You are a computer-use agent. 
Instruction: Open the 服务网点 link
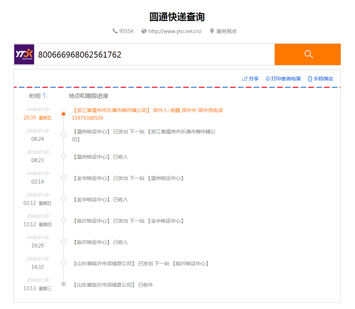pyautogui.click(x=226, y=31)
